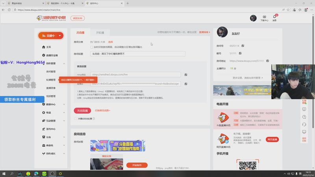Toggle auto-rotation after stream ends checkbox
Viewport: 315px width, 177px height.
[x=76, y=118]
